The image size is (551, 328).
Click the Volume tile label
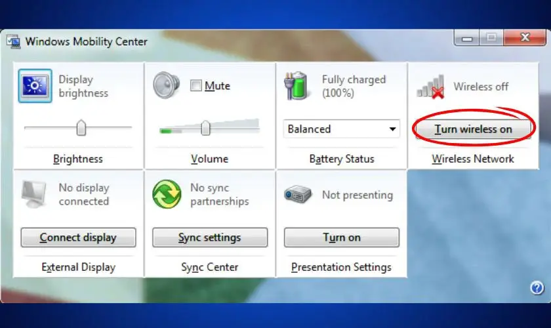pyautogui.click(x=210, y=159)
